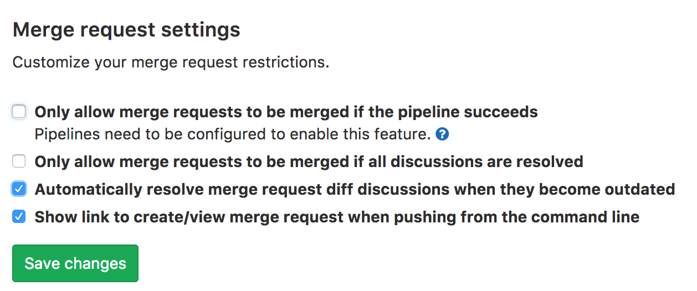Require resolved discussions before merging
Screen dimensions: 697x291
[19, 162]
